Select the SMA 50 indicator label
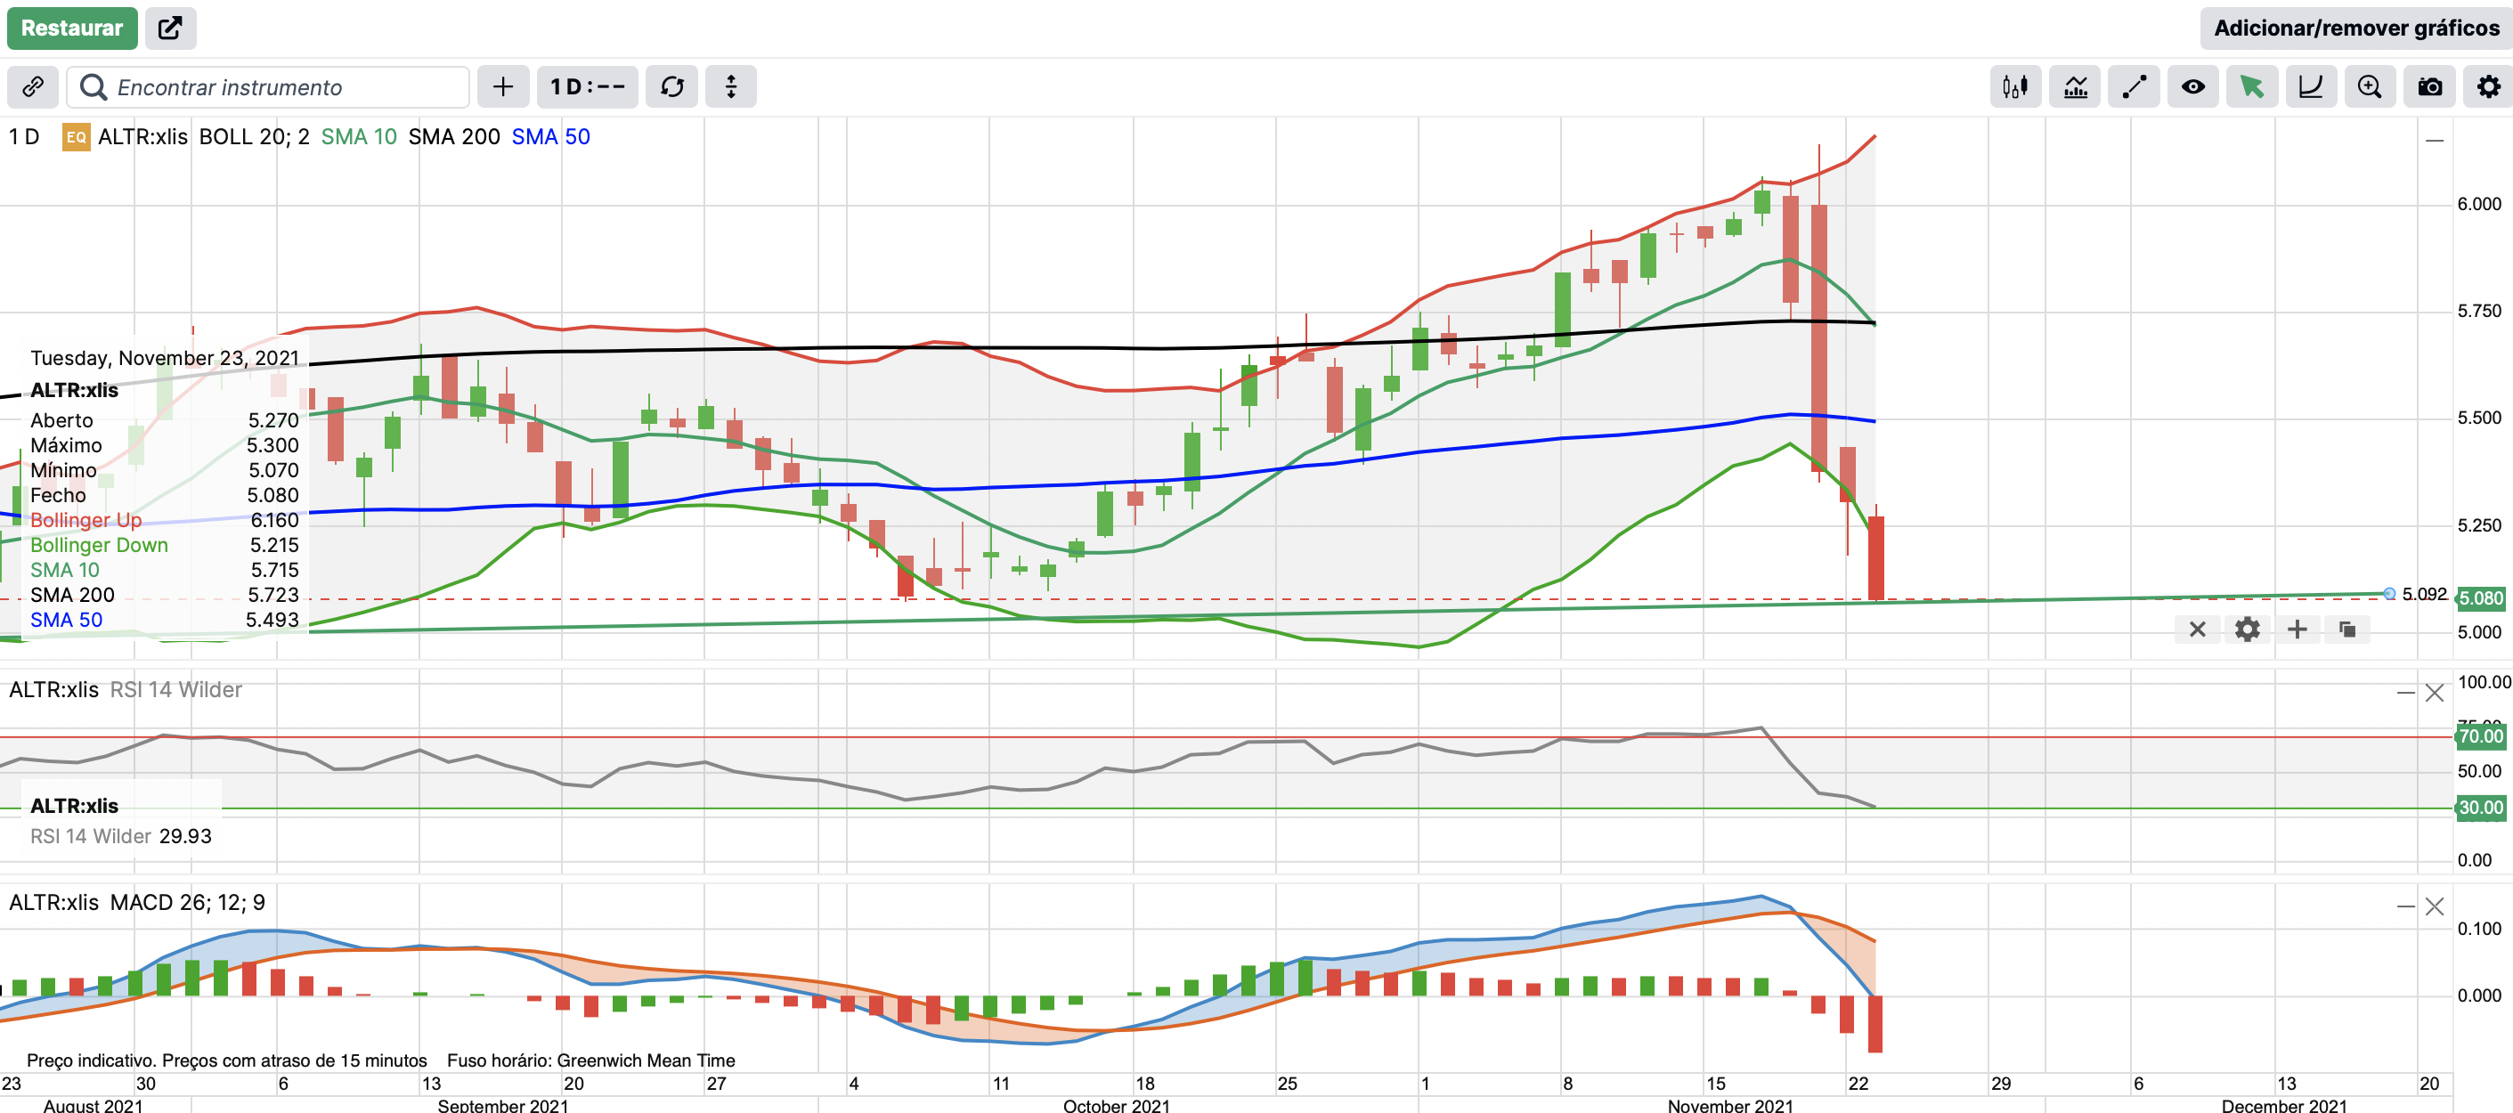2513x1113 pixels. [x=550, y=136]
